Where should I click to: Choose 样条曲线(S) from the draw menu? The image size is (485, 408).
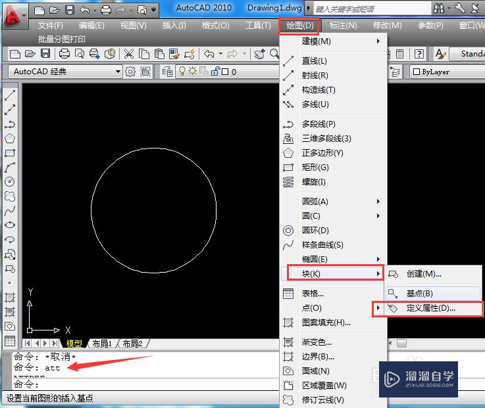[x=334, y=245]
